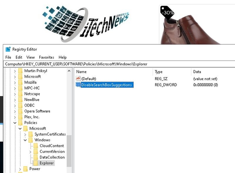Viewport: 235px width, 173px height.
Task: Click the Name column header
Action: click(x=81, y=72)
